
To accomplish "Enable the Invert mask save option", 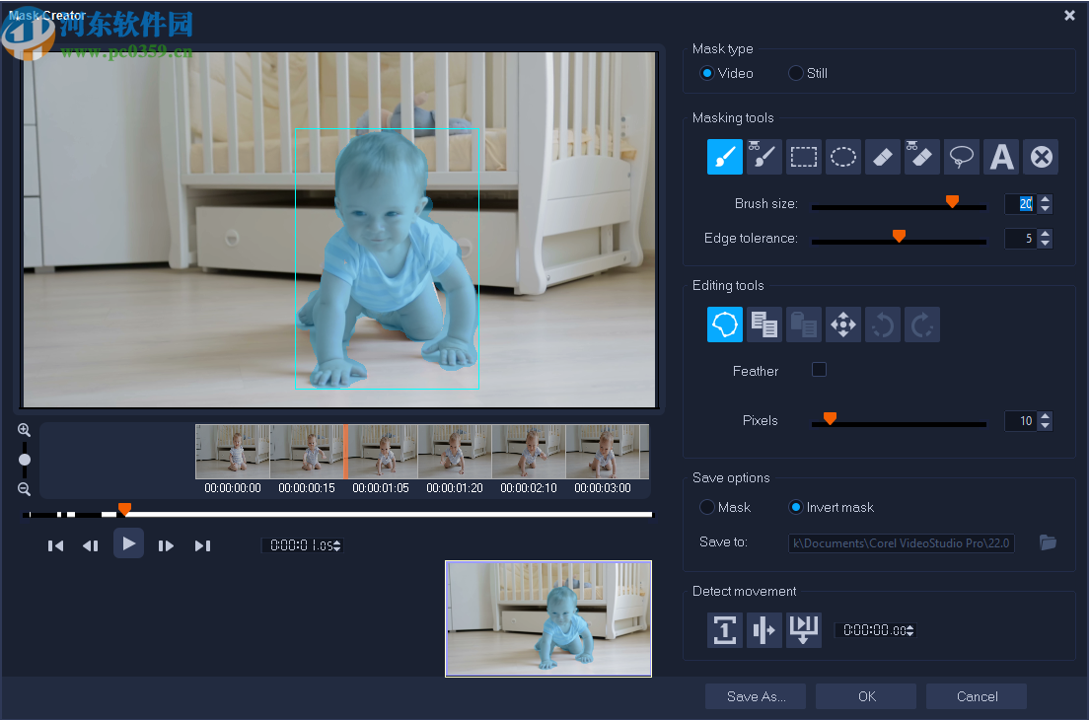I will pos(796,507).
